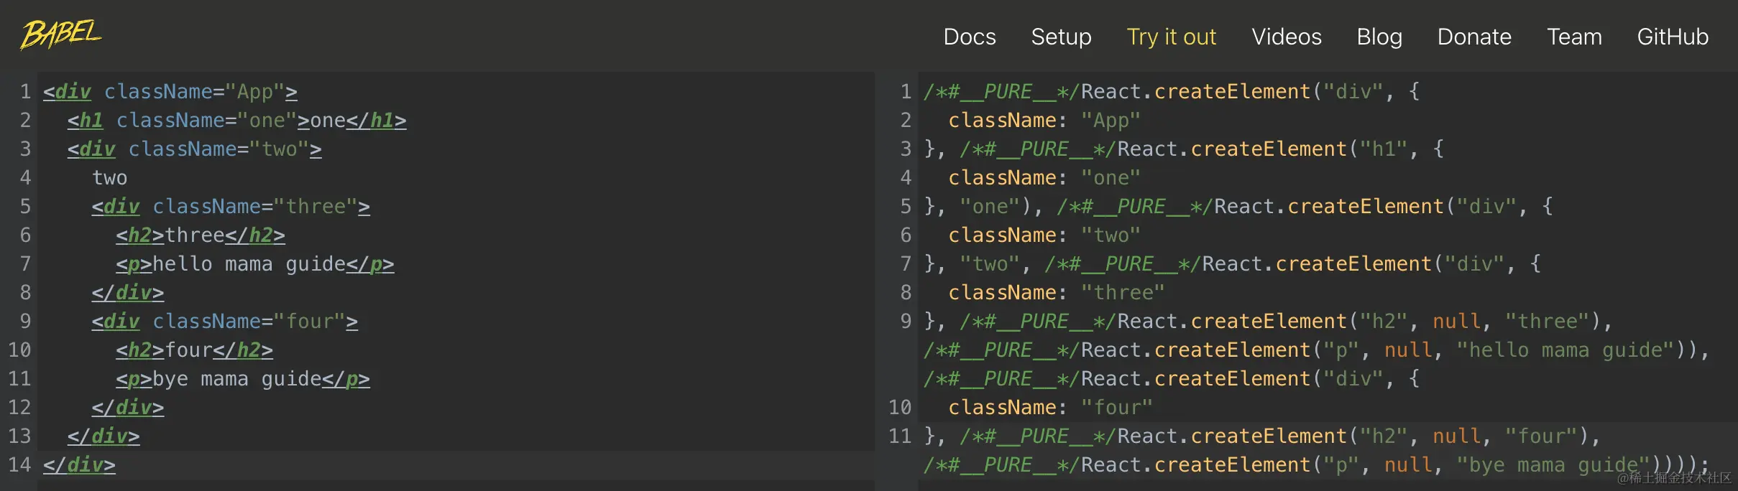Click the "bye mama guide" paragraph in the JSX input
Screen dimensions: 1738x491
pyautogui.click(x=242, y=379)
